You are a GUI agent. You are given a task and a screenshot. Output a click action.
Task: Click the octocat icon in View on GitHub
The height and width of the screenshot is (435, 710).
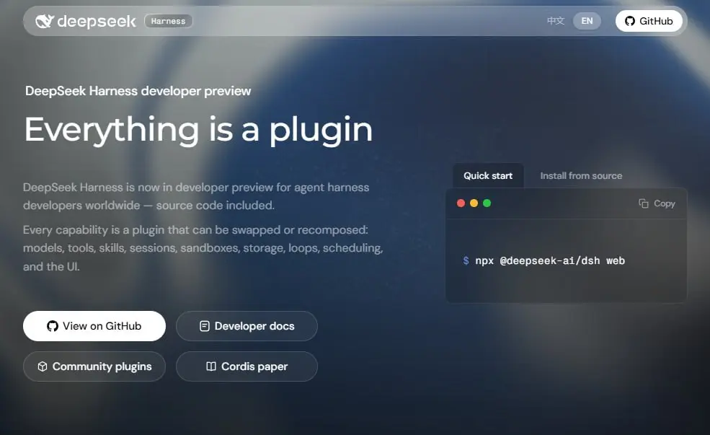pyautogui.click(x=53, y=326)
